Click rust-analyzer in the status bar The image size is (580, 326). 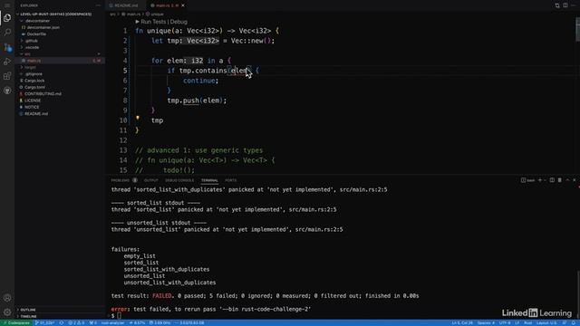coord(112,322)
